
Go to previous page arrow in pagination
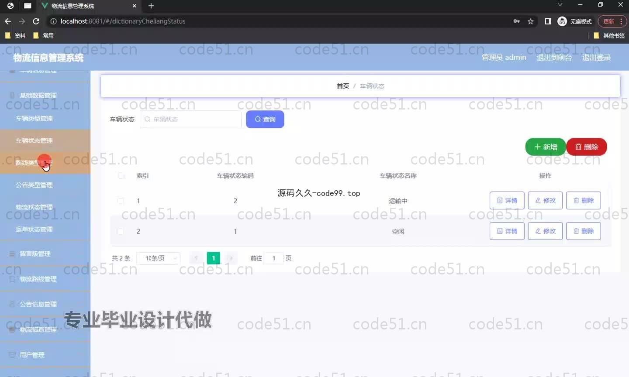click(x=196, y=258)
